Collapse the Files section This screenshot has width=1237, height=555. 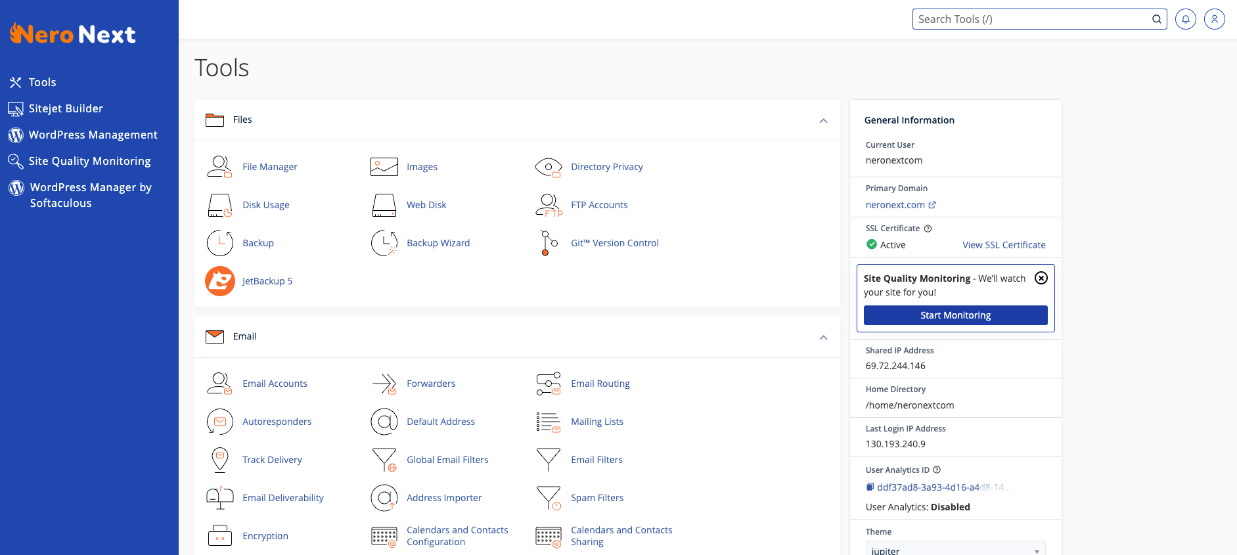[823, 121]
